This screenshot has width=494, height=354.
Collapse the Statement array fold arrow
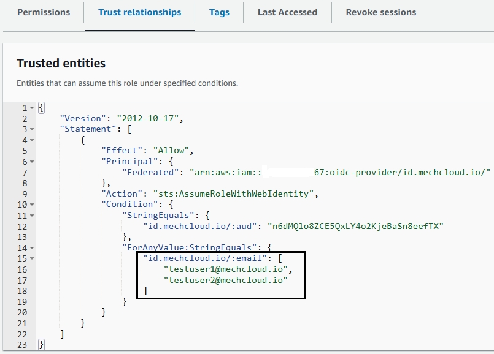pos(31,130)
